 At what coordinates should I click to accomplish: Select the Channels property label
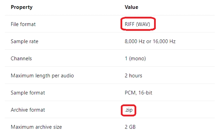tap(21, 59)
